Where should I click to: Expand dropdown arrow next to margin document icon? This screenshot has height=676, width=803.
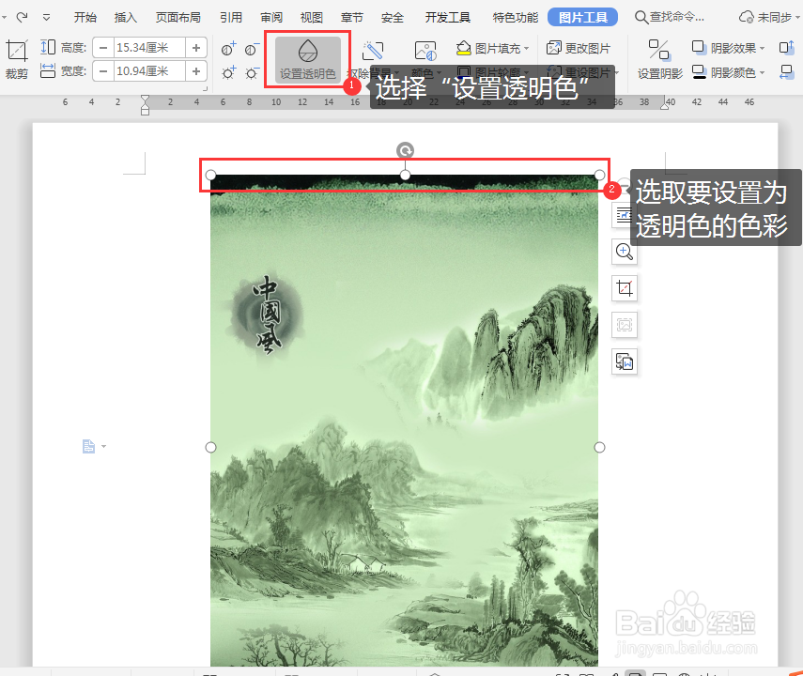coord(104,447)
